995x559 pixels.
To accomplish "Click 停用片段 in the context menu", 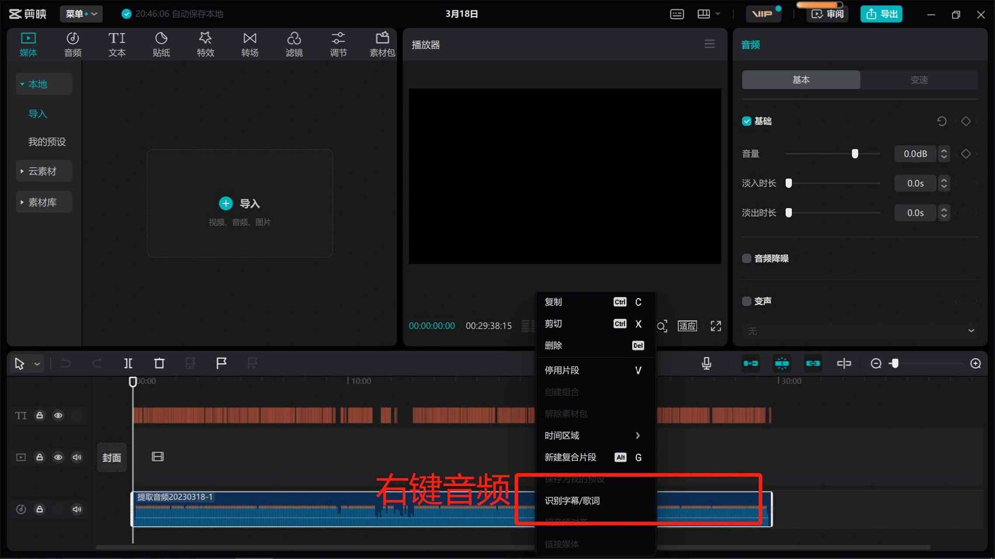I will pos(562,370).
